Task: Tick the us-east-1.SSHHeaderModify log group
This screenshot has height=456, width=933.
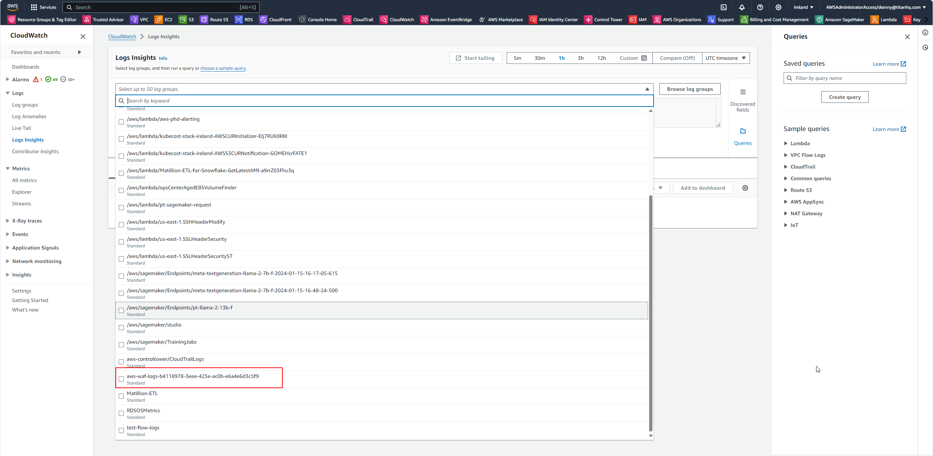Action: tap(121, 225)
